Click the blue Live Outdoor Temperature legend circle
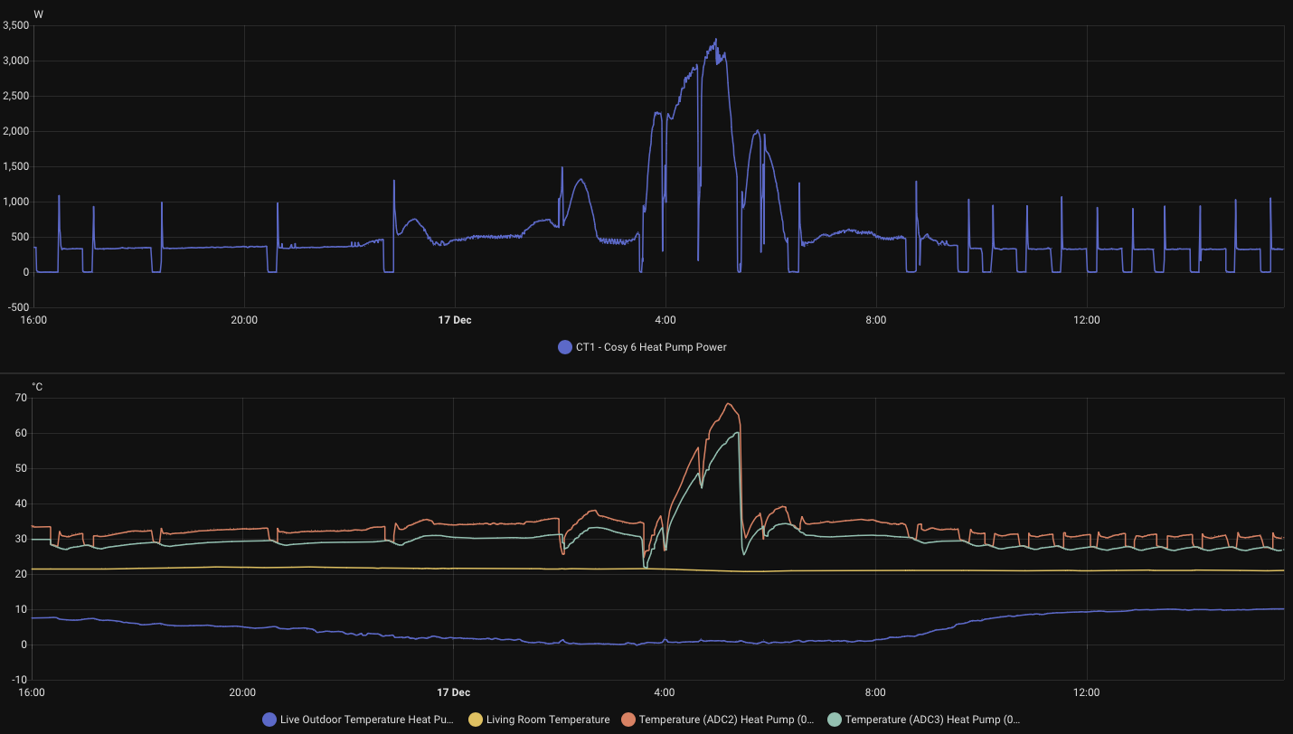Screen dimensions: 1293x734 [x=269, y=720]
